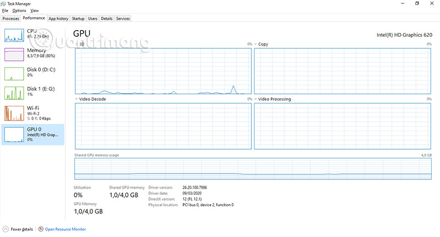The width and height of the screenshot is (440, 237).
Task: Open the File menu
Action: pos(5,10)
